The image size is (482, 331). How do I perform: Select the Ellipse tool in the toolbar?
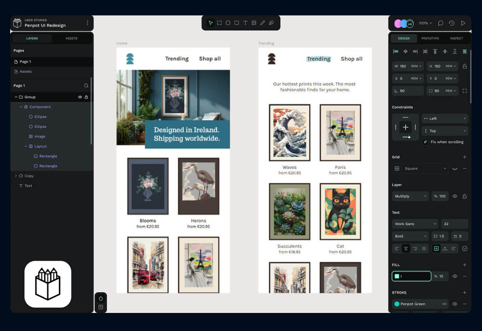coord(228,23)
